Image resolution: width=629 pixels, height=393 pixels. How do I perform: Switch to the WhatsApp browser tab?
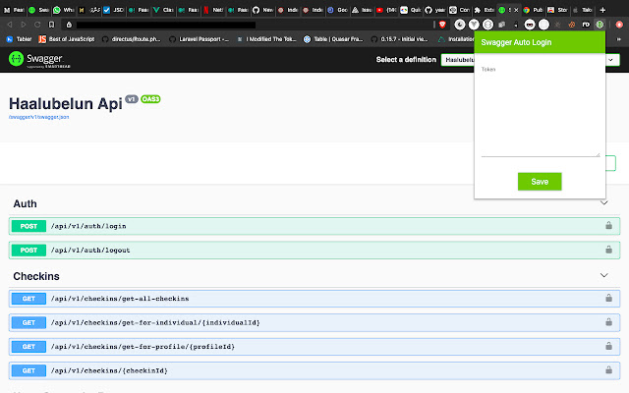point(63,10)
